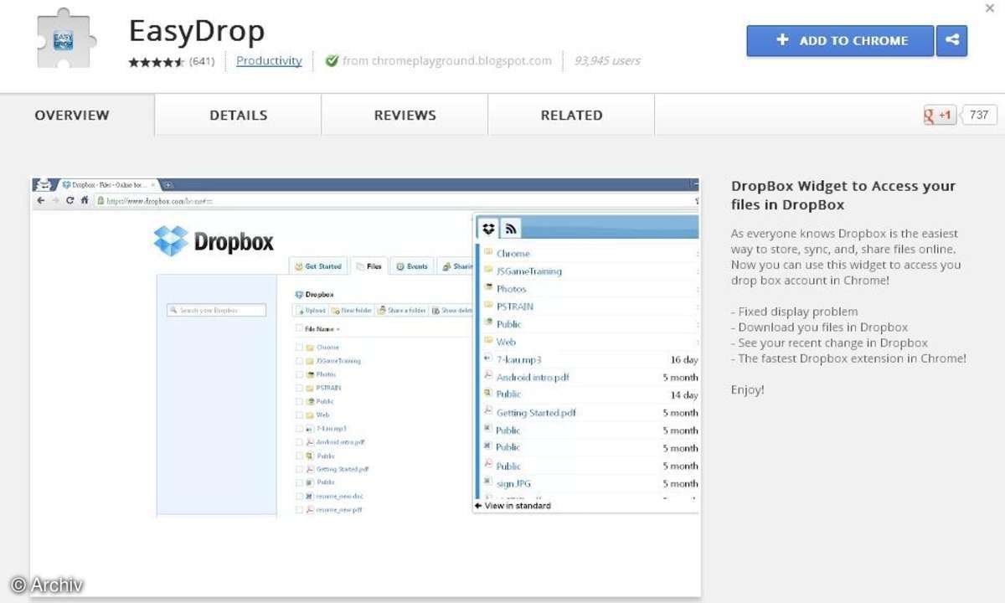Click the star rating for EasyDrop
The image size is (1005, 603).
coord(157,61)
